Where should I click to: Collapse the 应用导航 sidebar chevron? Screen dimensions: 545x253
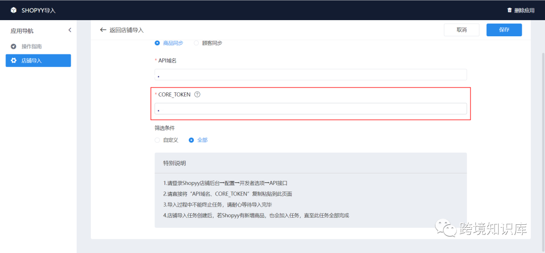coord(70,30)
